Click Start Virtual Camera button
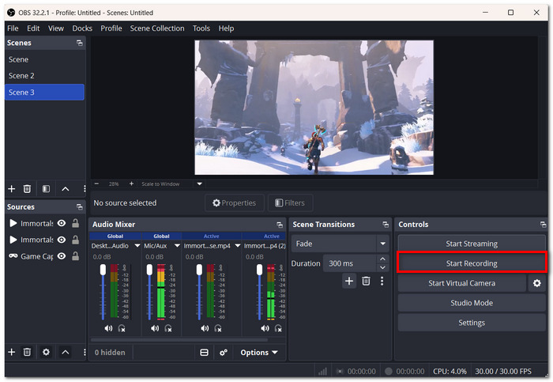 [x=461, y=283]
